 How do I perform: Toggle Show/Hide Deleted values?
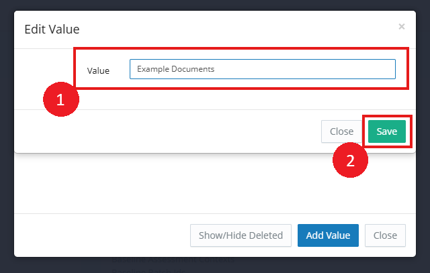coord(241,235)
